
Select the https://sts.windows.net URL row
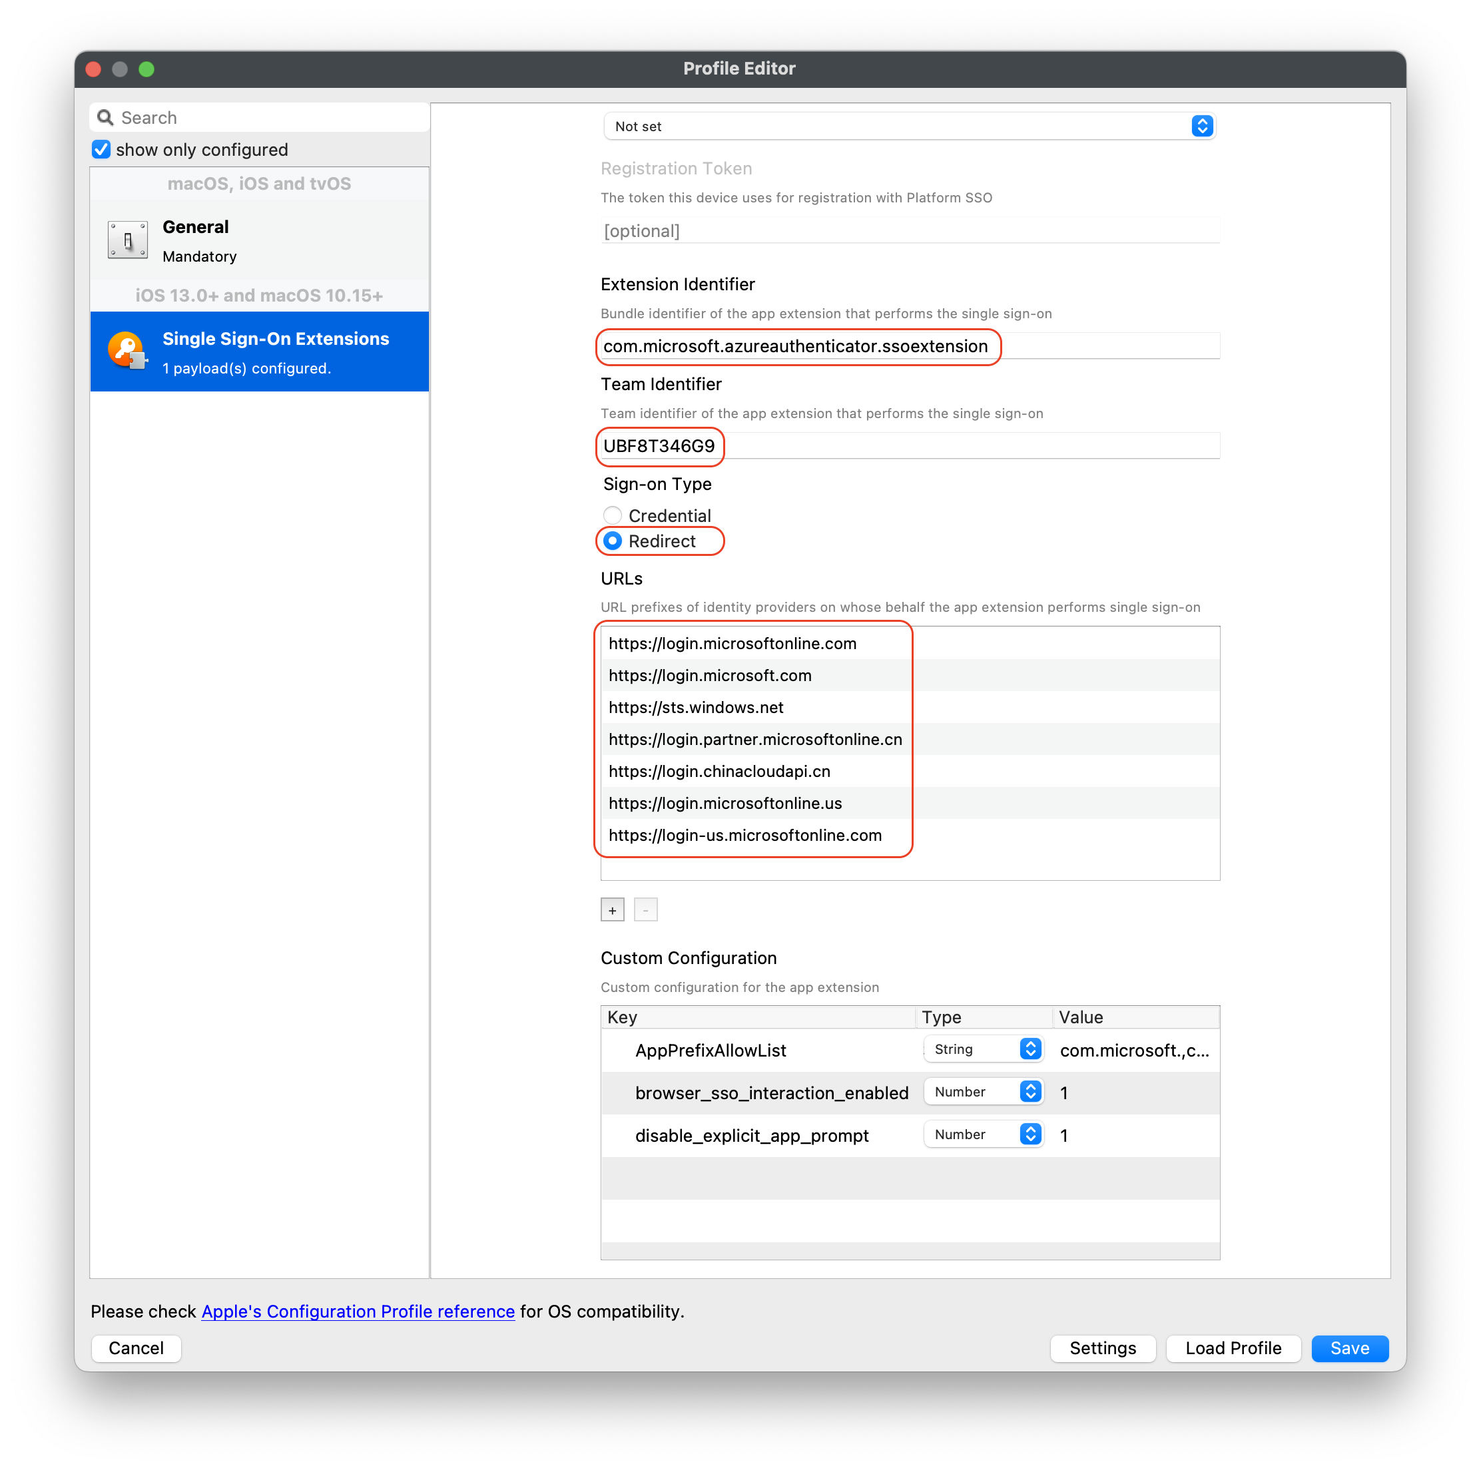[x=910, y=708]
